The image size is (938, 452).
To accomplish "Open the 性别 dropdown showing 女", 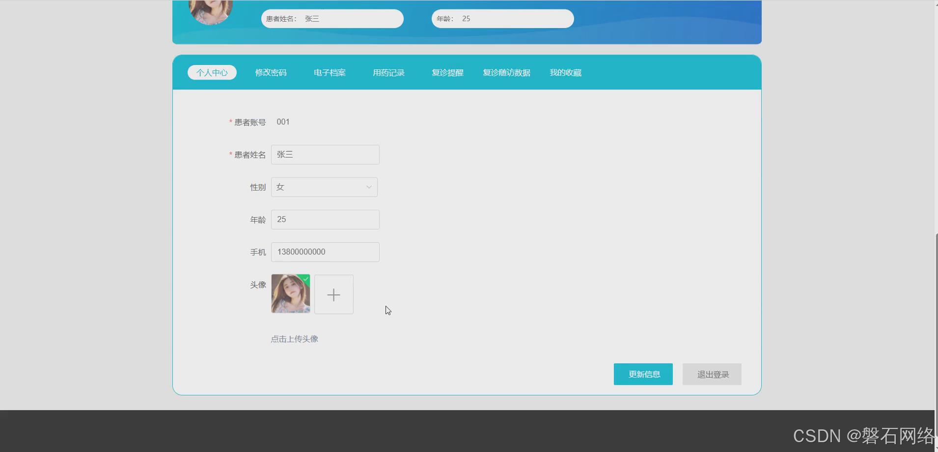I will 324,187.
